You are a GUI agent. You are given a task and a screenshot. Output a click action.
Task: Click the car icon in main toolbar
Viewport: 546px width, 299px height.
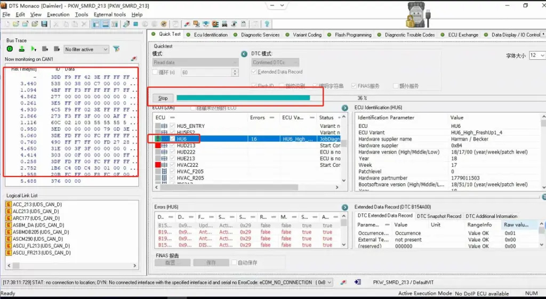click(x=224, y=24)
